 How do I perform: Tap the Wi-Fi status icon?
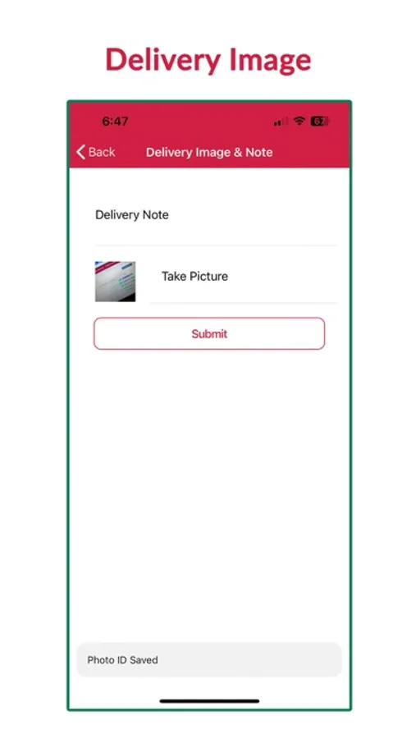(x=299, y=122)
